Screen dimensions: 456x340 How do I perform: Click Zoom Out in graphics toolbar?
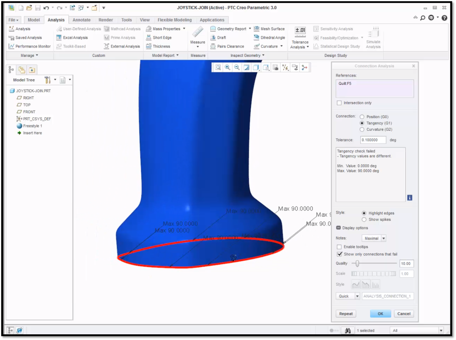pos(237,67)
